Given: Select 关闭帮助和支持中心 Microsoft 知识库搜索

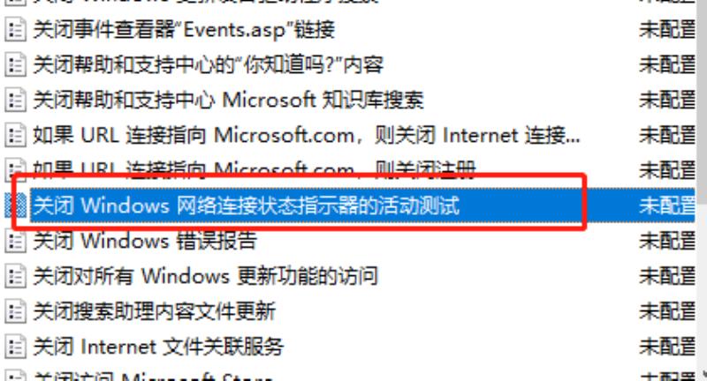Looking at the screenshot, I should pos(229,101).
